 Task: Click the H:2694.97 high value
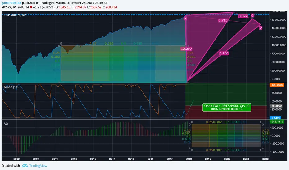pyautogui.click(x=79, y=7)
